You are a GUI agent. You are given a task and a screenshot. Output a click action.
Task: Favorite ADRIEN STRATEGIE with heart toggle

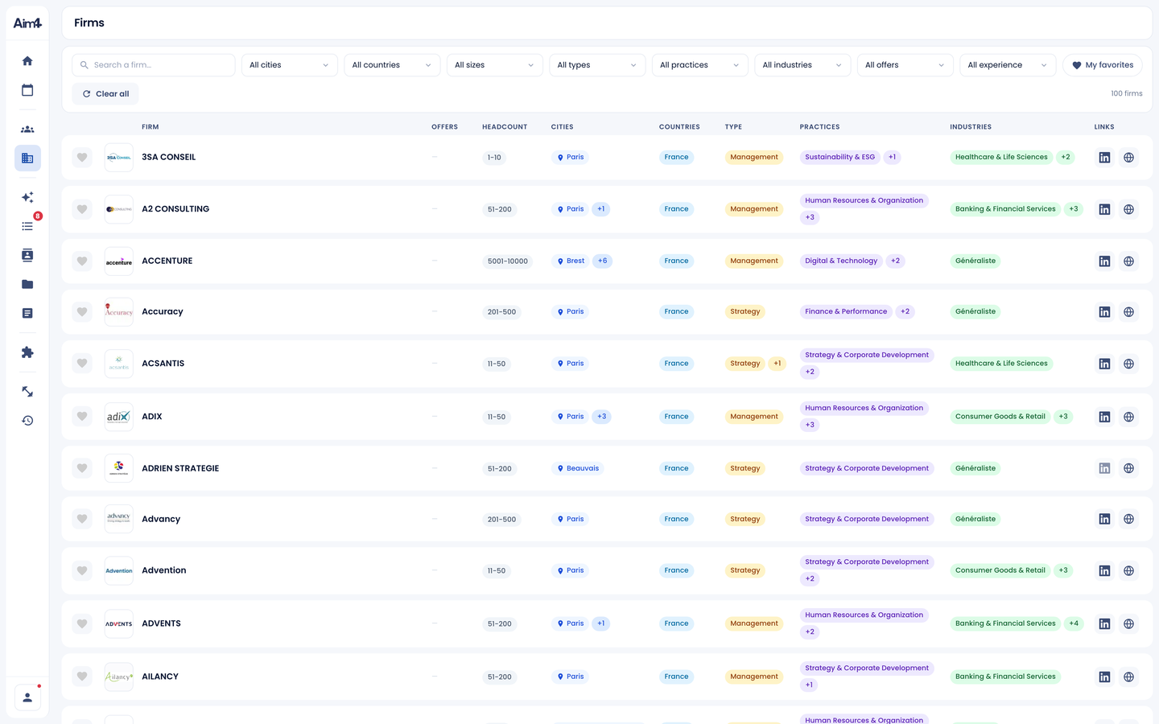[82, 468]
